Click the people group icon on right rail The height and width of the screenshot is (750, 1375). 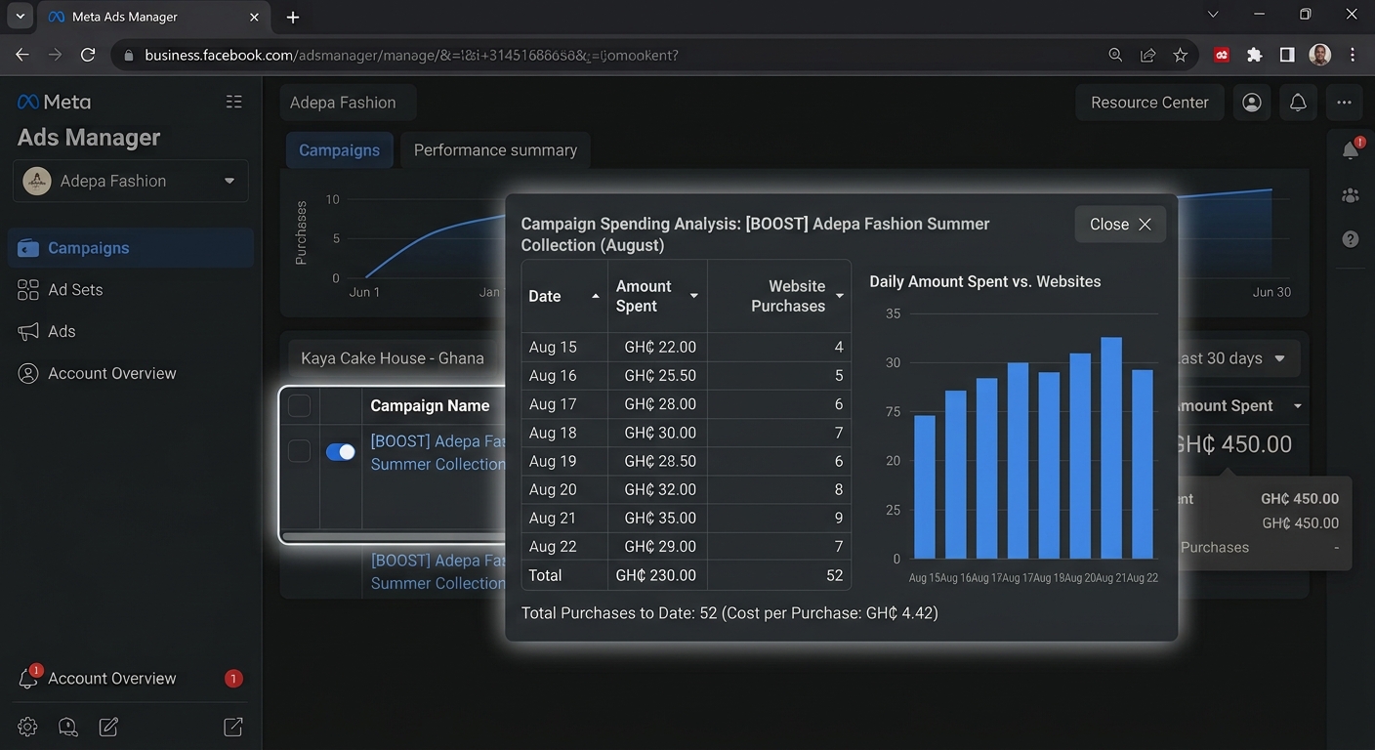click(x=1351, y=195)
